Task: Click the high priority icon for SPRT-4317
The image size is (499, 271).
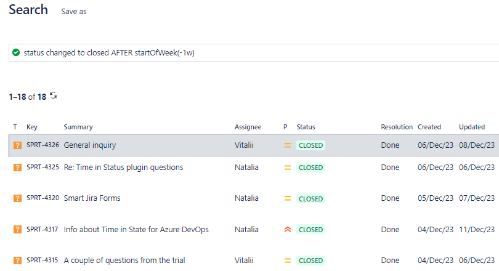Action: click(x=287, y=230)
